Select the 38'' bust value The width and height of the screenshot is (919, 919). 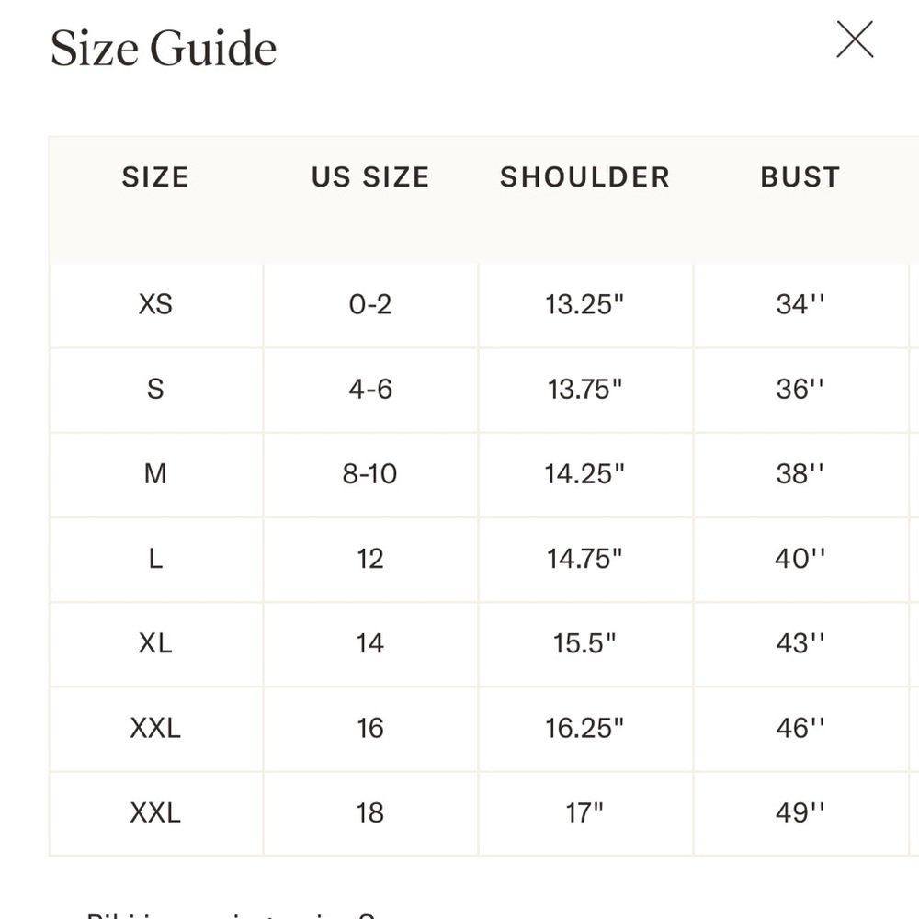(800, 474)
